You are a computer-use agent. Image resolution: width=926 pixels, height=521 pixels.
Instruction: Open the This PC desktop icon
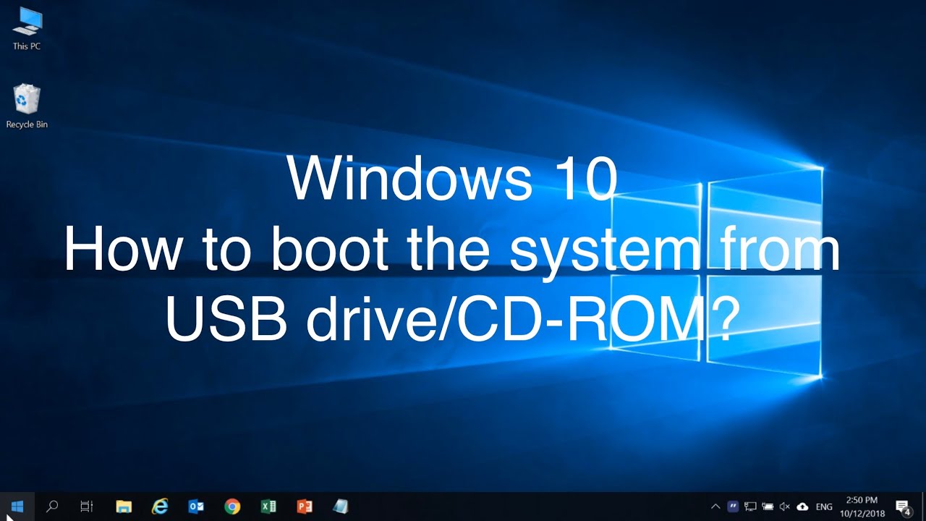27,27
